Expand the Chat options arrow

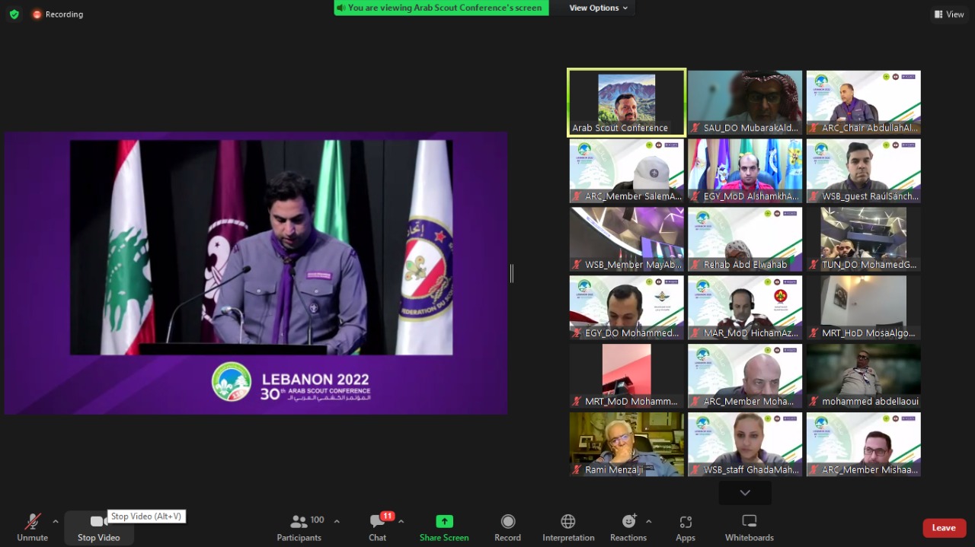[401, 522]
